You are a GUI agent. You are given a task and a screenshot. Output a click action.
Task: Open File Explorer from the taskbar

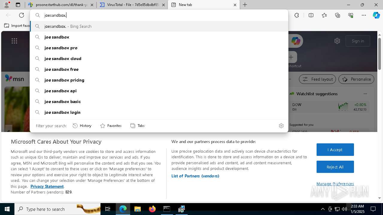coord(137,209)
